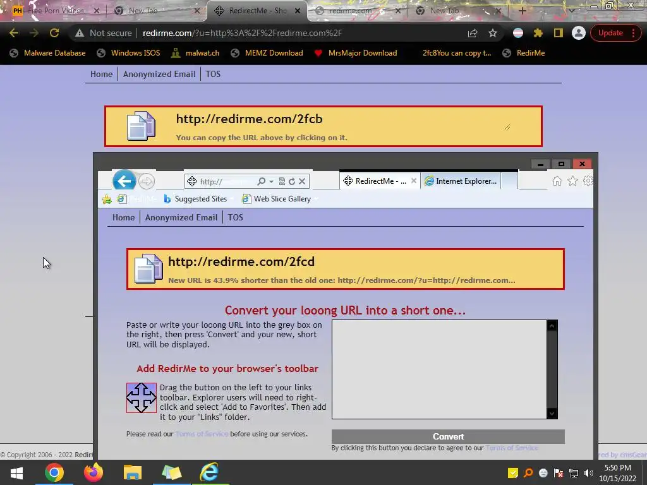This screenshot has height=485, width=647.
Task: Open IE Favorites star icon
Action: click(572, 181)
